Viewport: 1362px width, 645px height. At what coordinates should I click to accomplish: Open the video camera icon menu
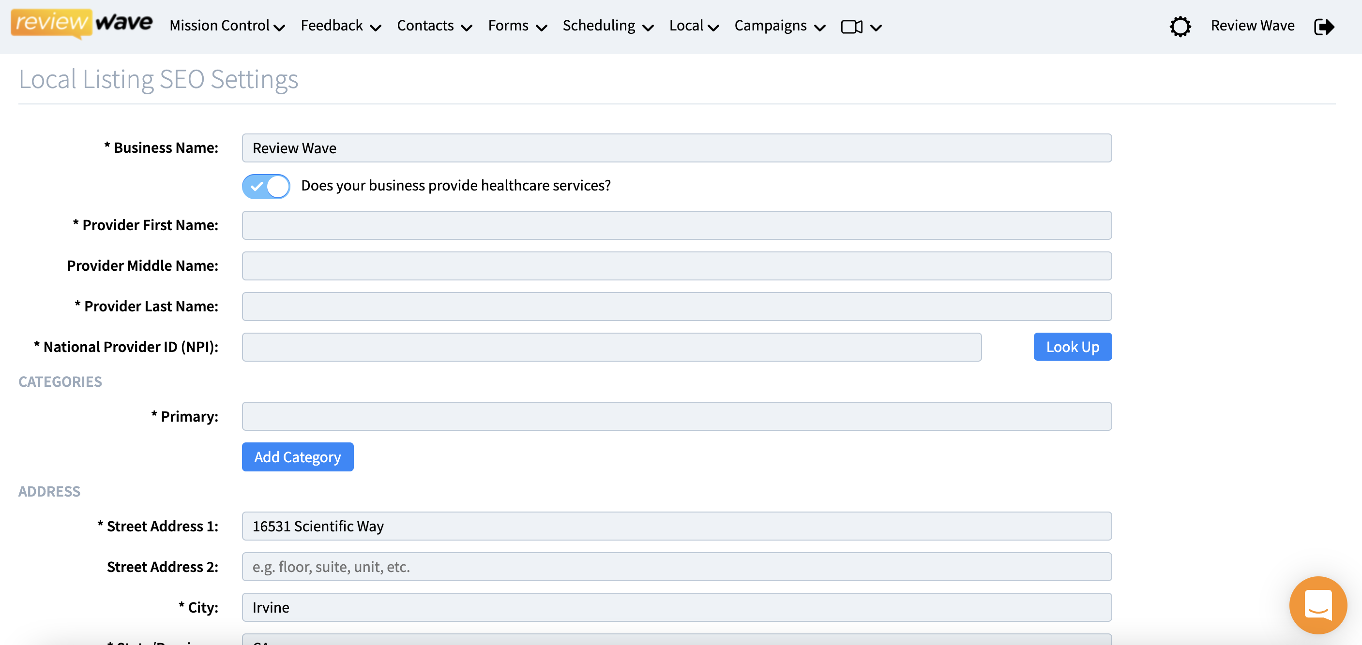[860, 27]
